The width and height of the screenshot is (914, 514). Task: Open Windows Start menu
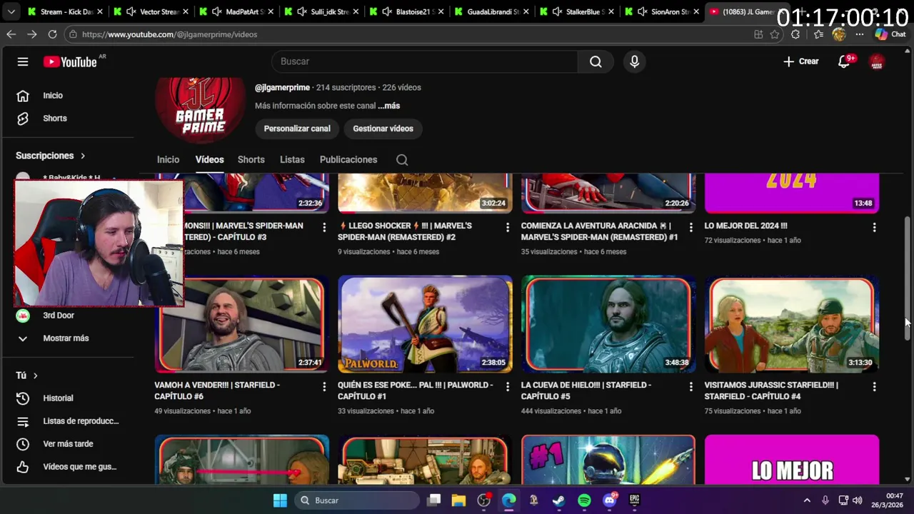280,500
